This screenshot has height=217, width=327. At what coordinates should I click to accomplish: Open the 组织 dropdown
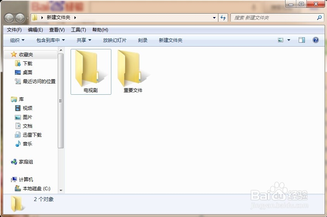(x=17, y=40)
